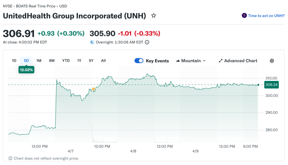Viewport: 288px width, 165px height.
Task: Open the Time to act on UNH link
Action: (266, 16)
